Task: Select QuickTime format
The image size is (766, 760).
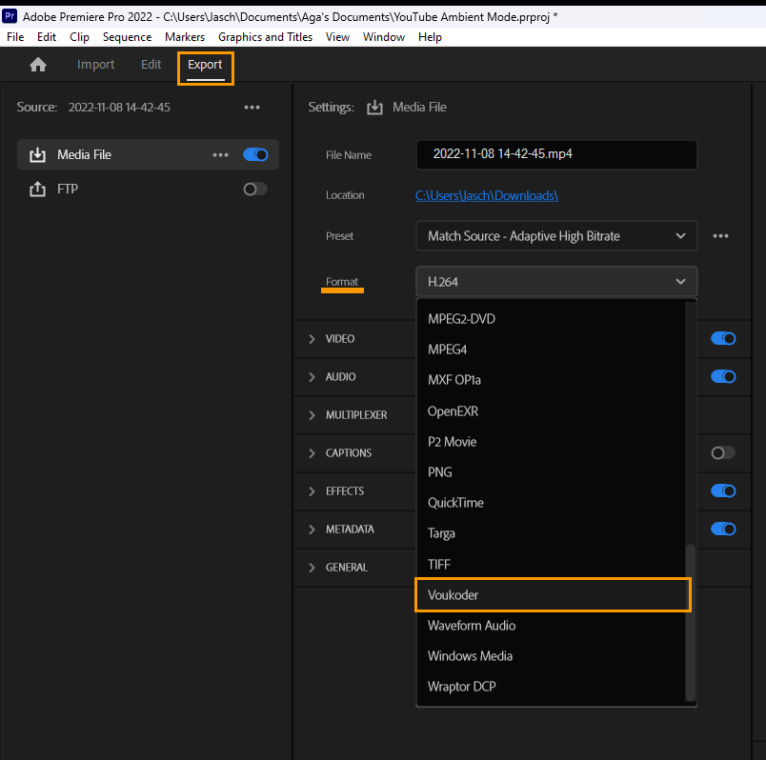Action: pyautogui.click(x=551, y=503)
